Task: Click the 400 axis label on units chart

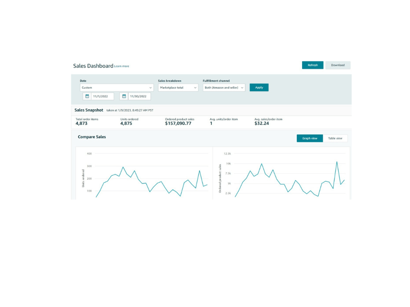Action: (89, 153)
